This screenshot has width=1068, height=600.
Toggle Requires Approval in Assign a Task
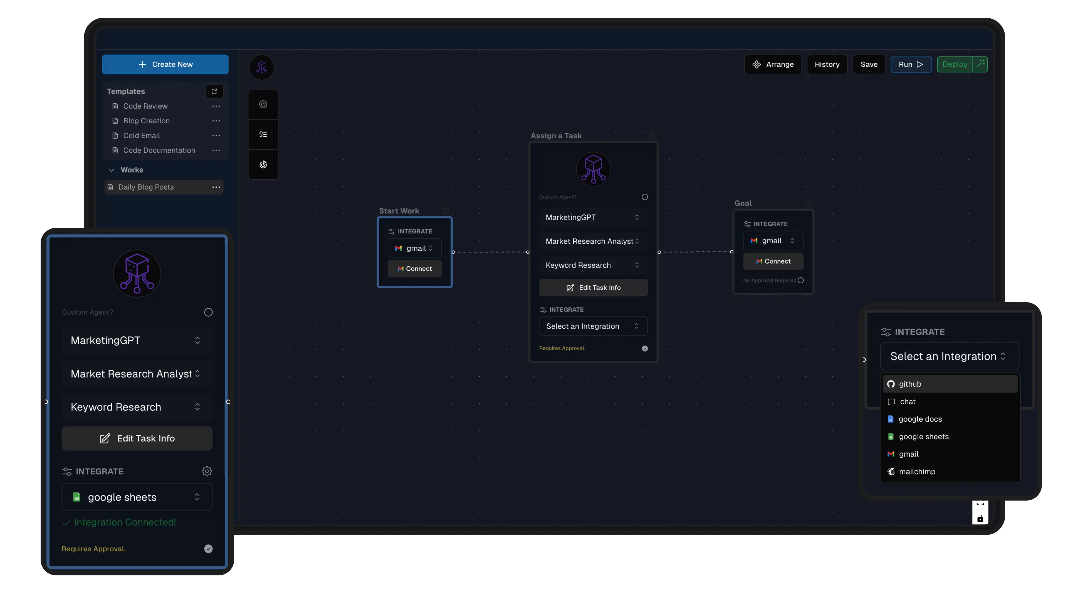(645, 348)
